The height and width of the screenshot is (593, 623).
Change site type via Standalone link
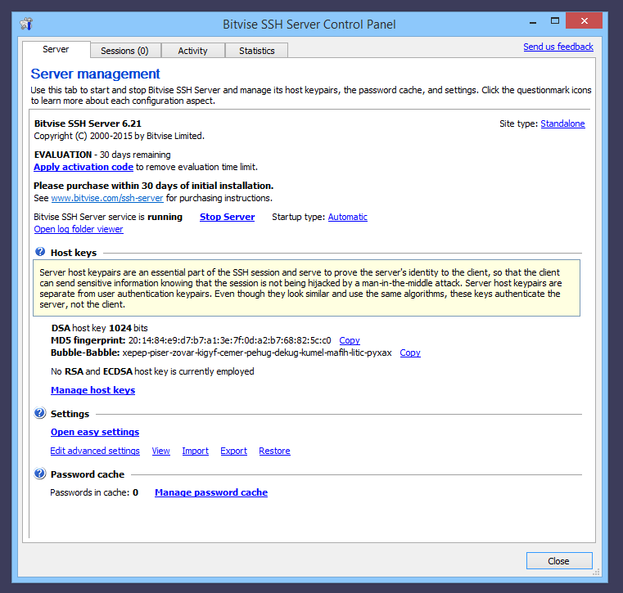pyautogui.click(x=562, y=124)
